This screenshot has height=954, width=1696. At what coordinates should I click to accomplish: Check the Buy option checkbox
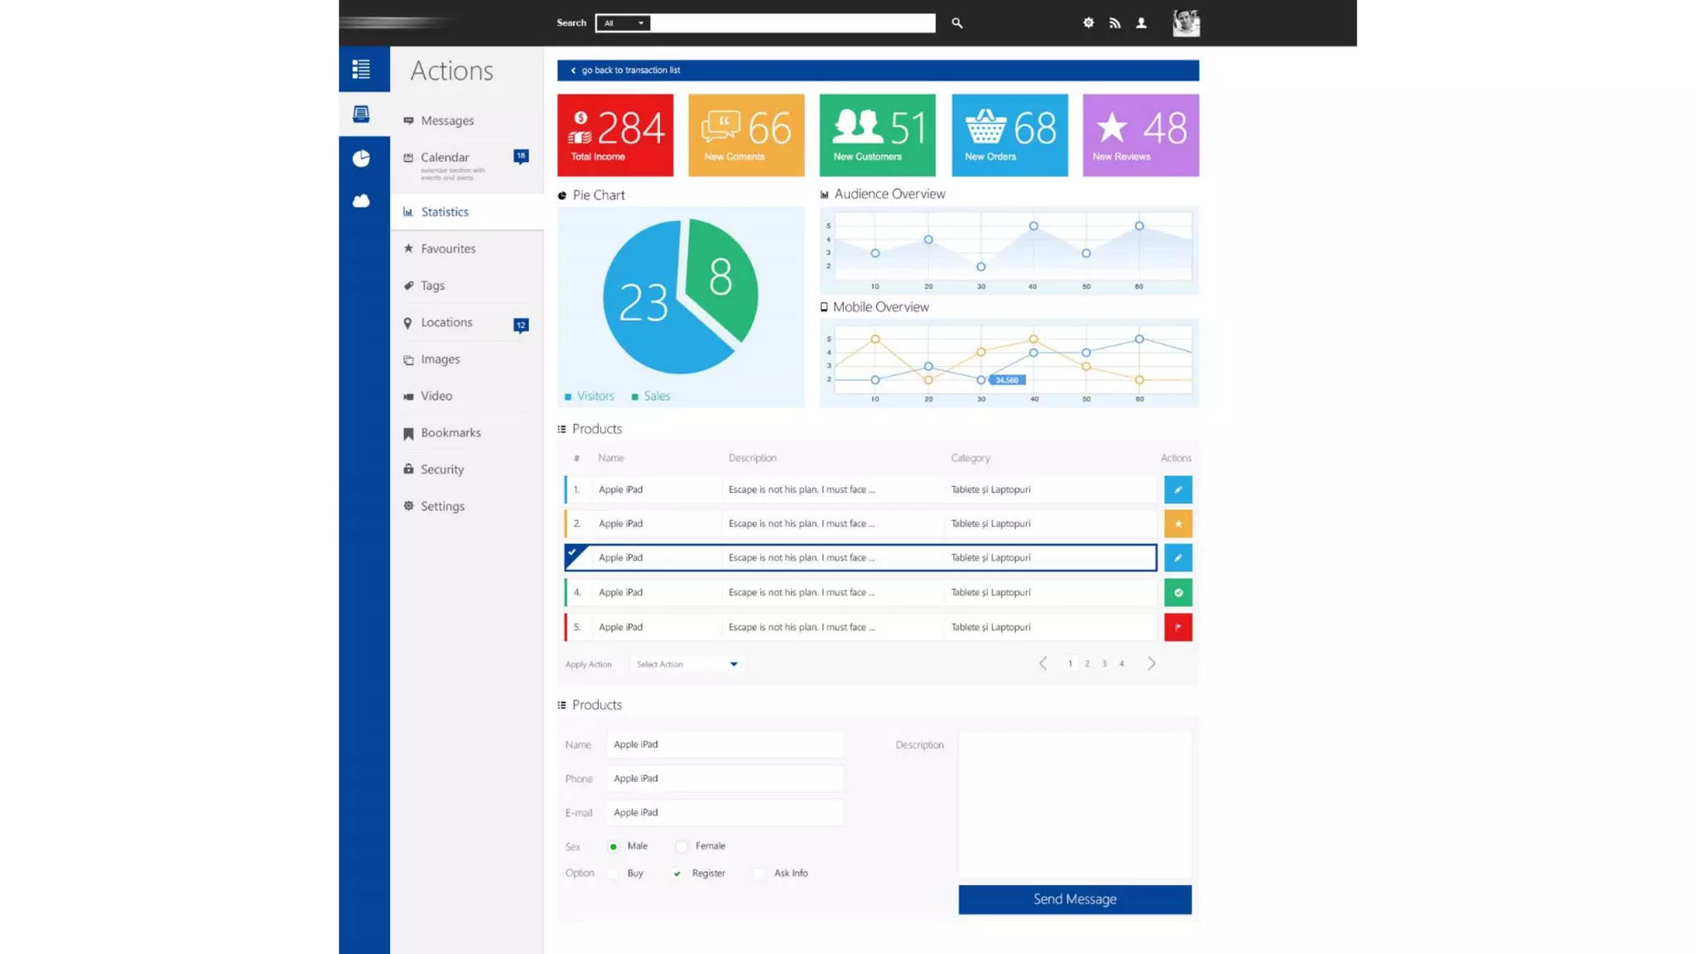613,874
